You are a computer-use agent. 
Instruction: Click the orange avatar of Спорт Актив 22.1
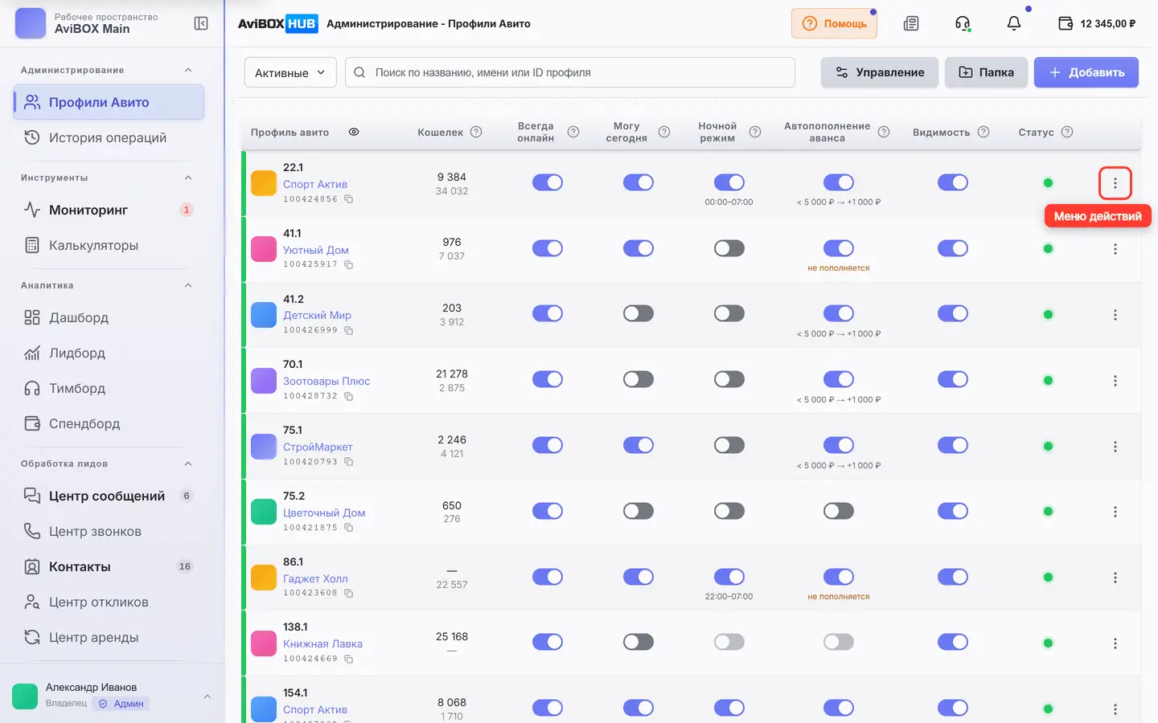click(x=264, y=183)
